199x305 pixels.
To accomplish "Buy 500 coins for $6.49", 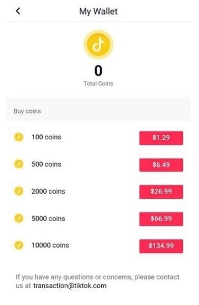I will pos(161,165).
